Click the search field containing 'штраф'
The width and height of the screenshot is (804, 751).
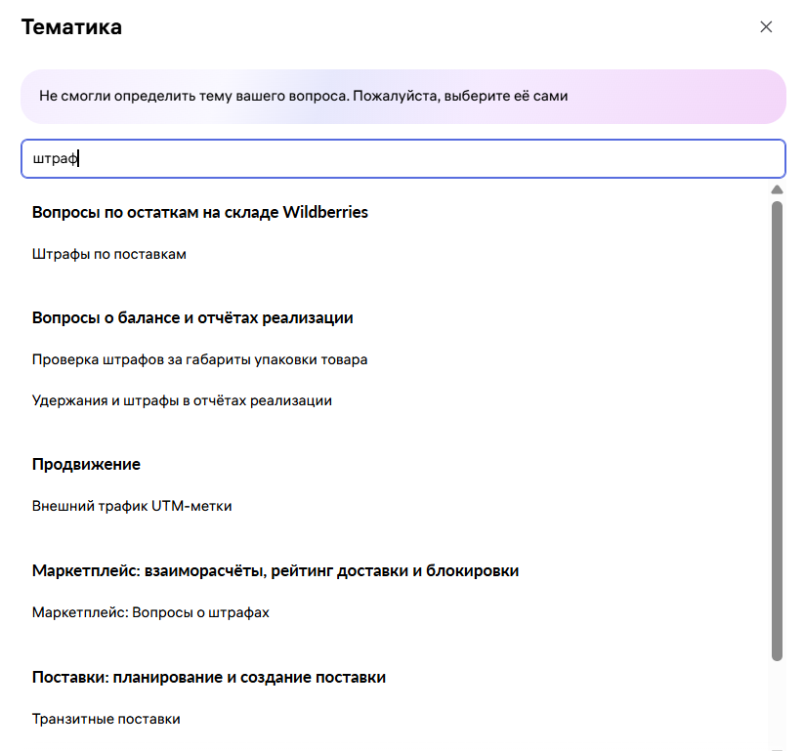tap(403, 158)
